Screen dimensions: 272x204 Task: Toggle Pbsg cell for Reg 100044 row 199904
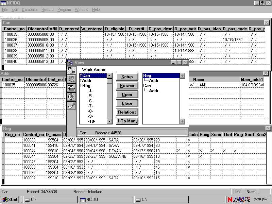[x=201, y=156]
